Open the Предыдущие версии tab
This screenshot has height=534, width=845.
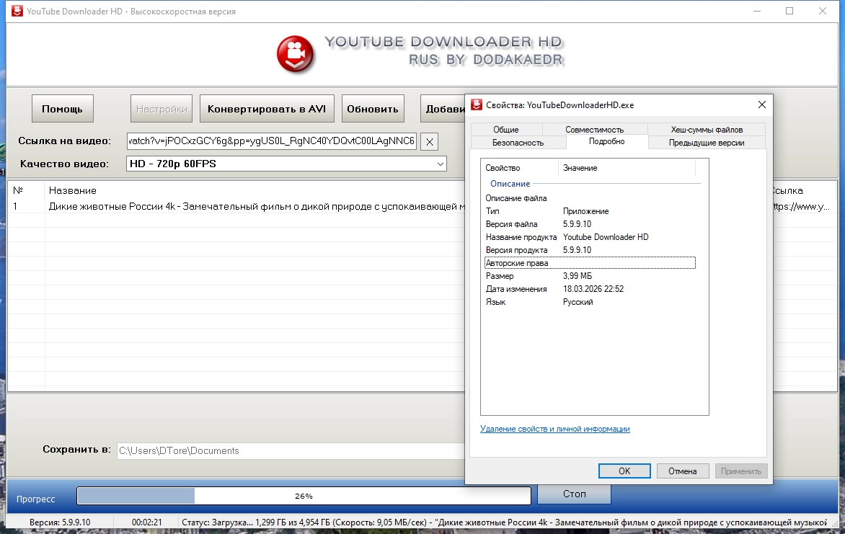pos(707,143)
